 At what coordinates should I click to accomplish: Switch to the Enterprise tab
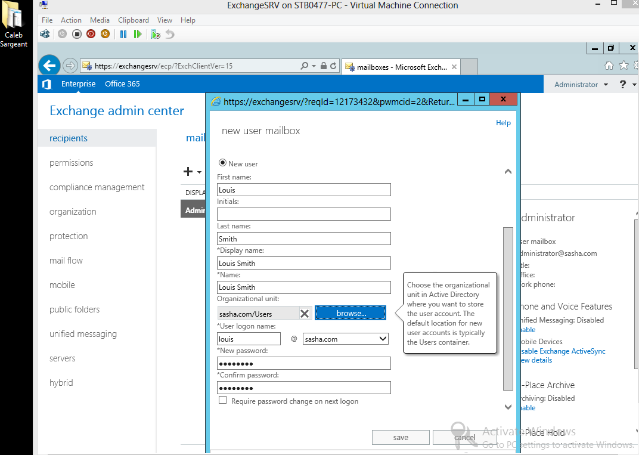[78, 83]
